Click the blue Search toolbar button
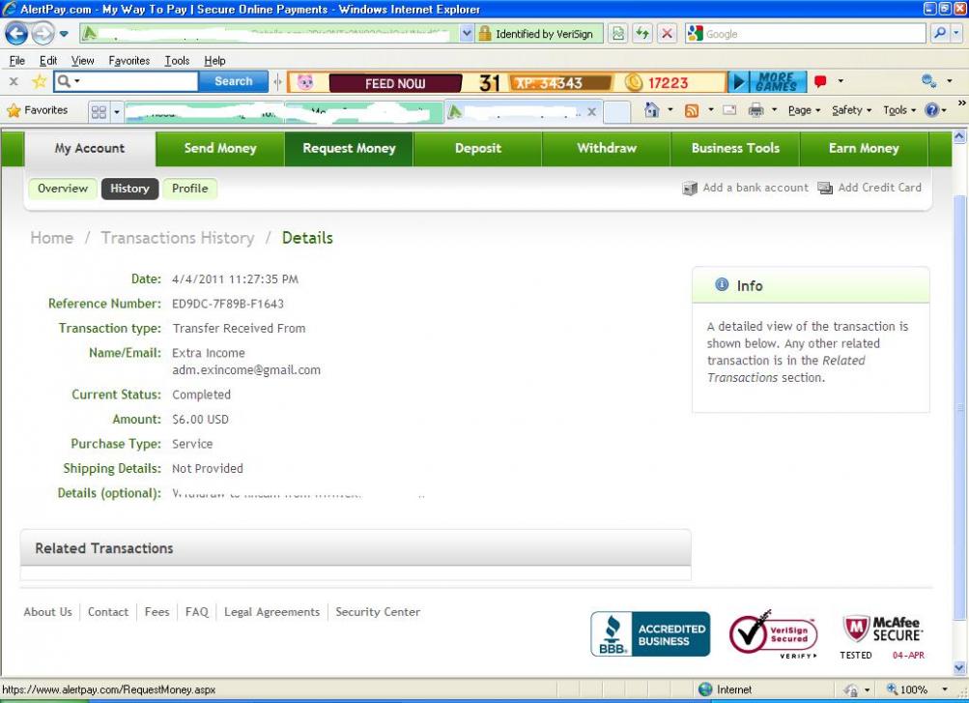Screen dimensions: 969x703 tap(234, 81)
